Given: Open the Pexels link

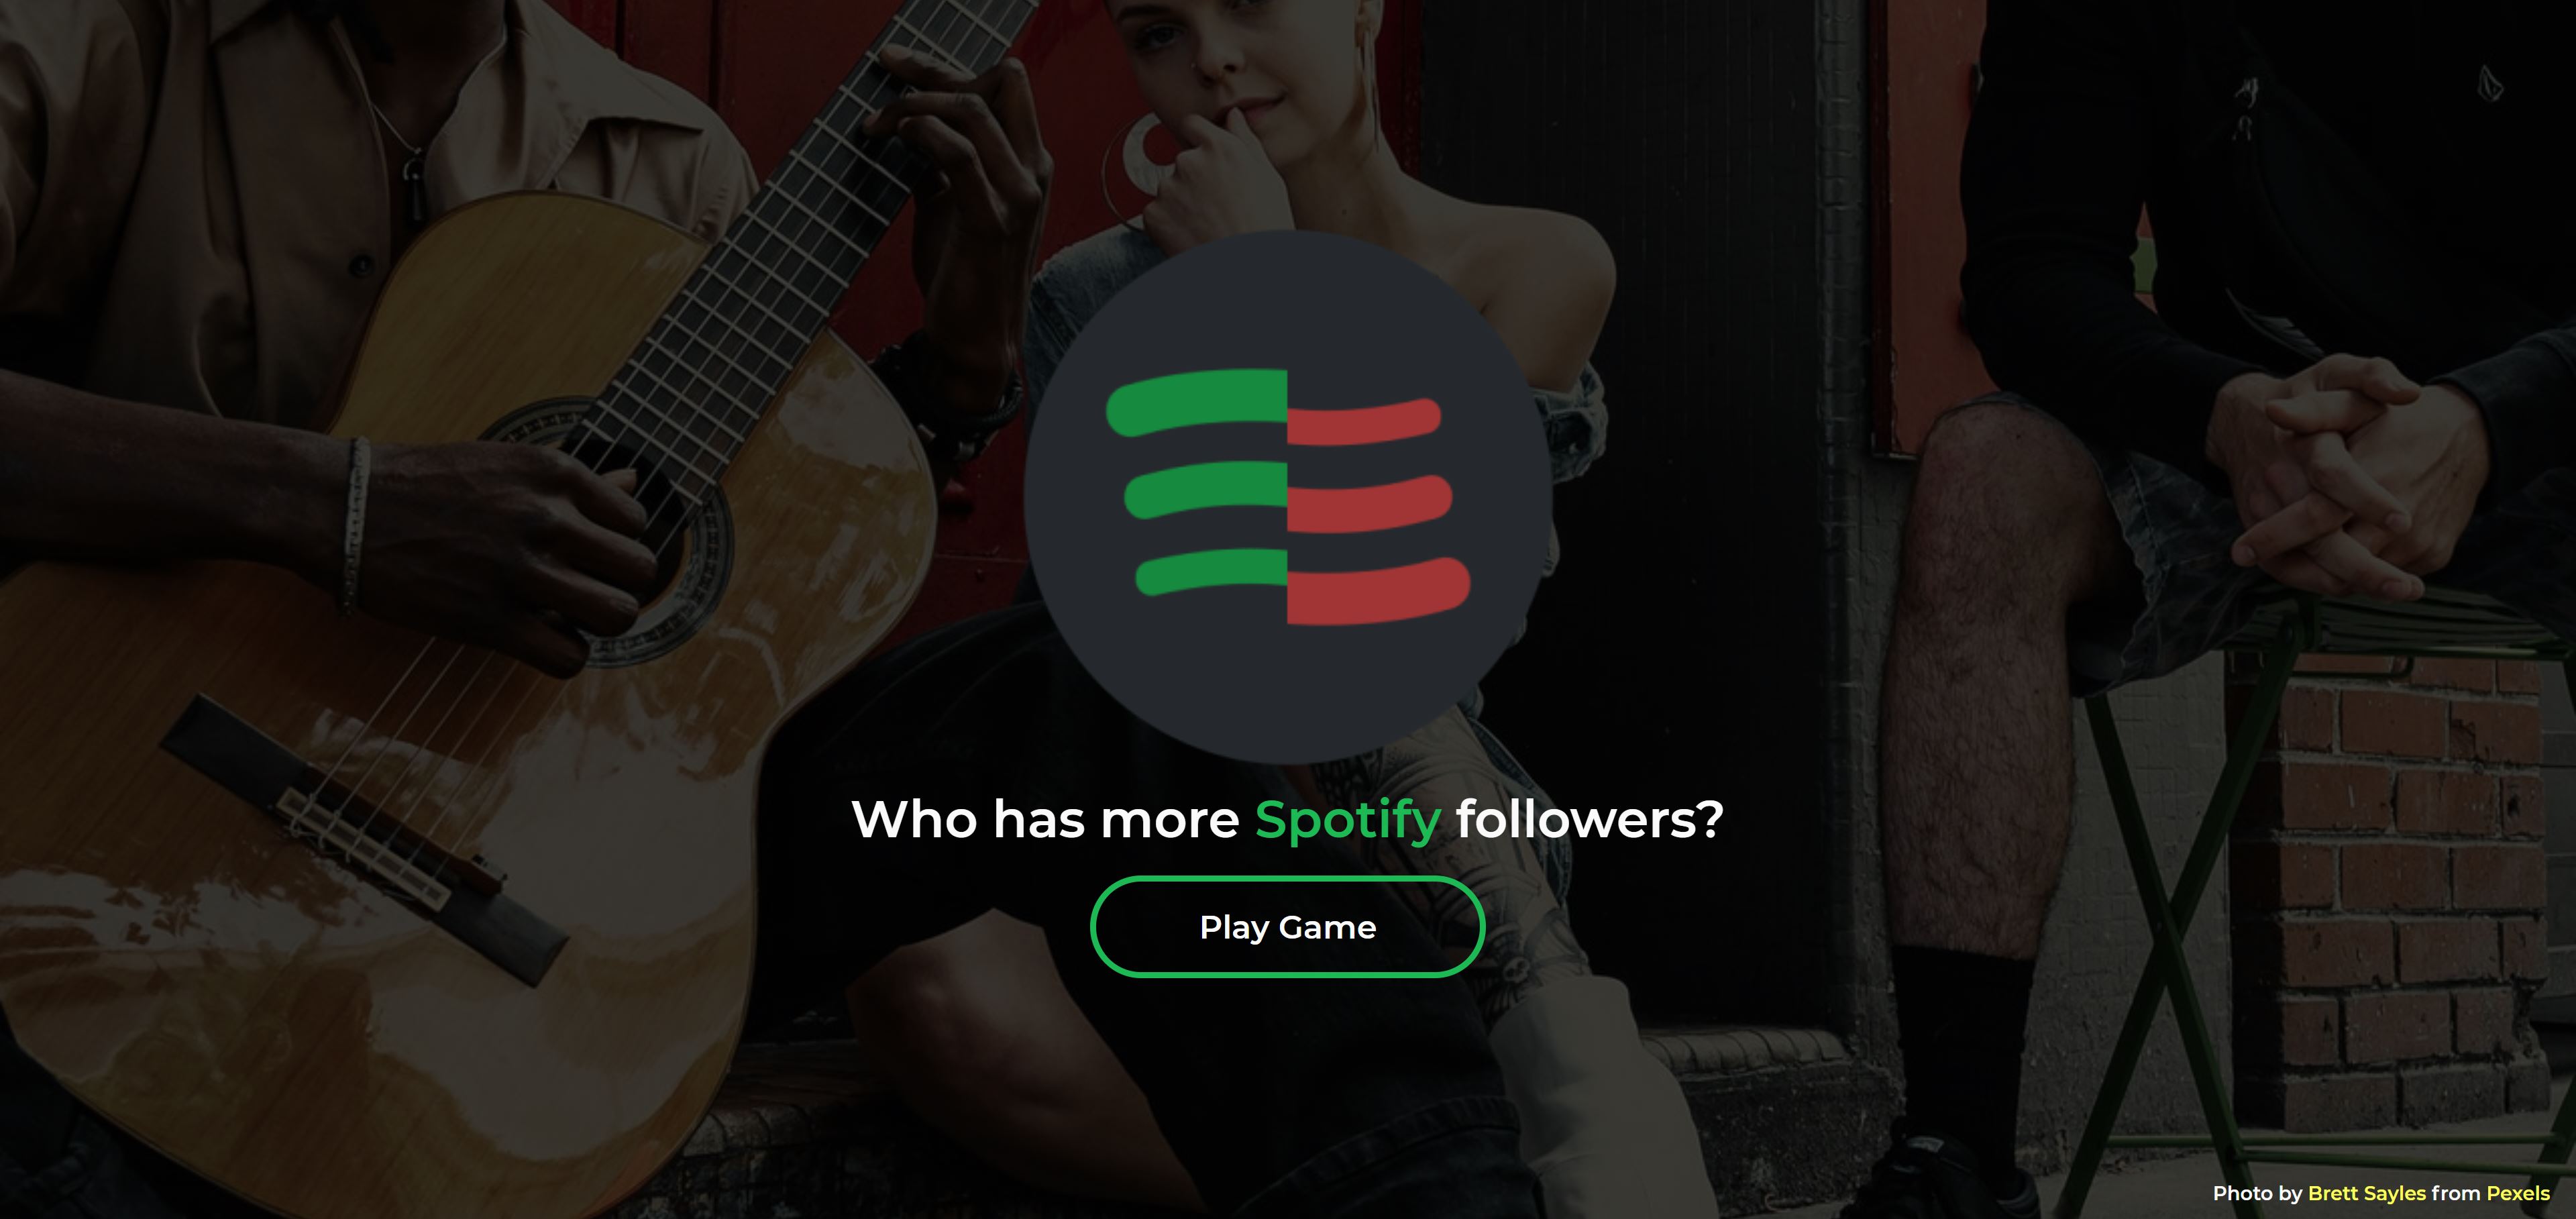Looking at the screenshot, I should (2518, 1193).
